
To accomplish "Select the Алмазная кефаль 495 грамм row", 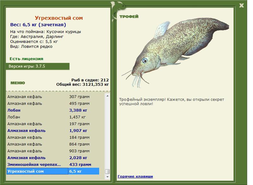I will (53, 104).
